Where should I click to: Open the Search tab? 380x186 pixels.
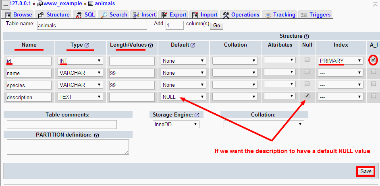tap(113, 14)
